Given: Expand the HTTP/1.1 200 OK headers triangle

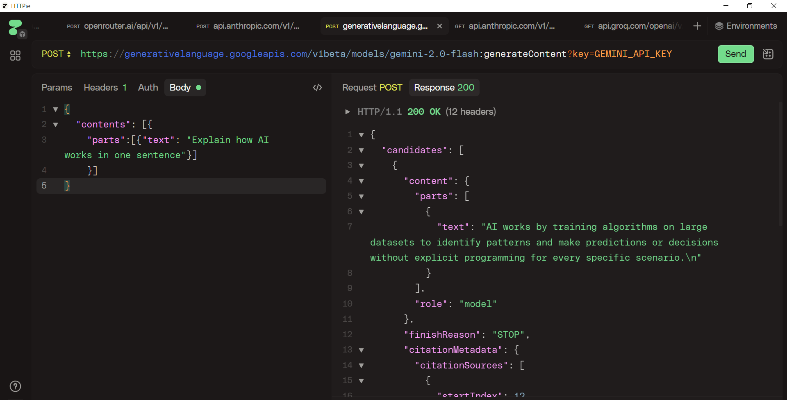Looking at the screenshot, I should [348, 112].
